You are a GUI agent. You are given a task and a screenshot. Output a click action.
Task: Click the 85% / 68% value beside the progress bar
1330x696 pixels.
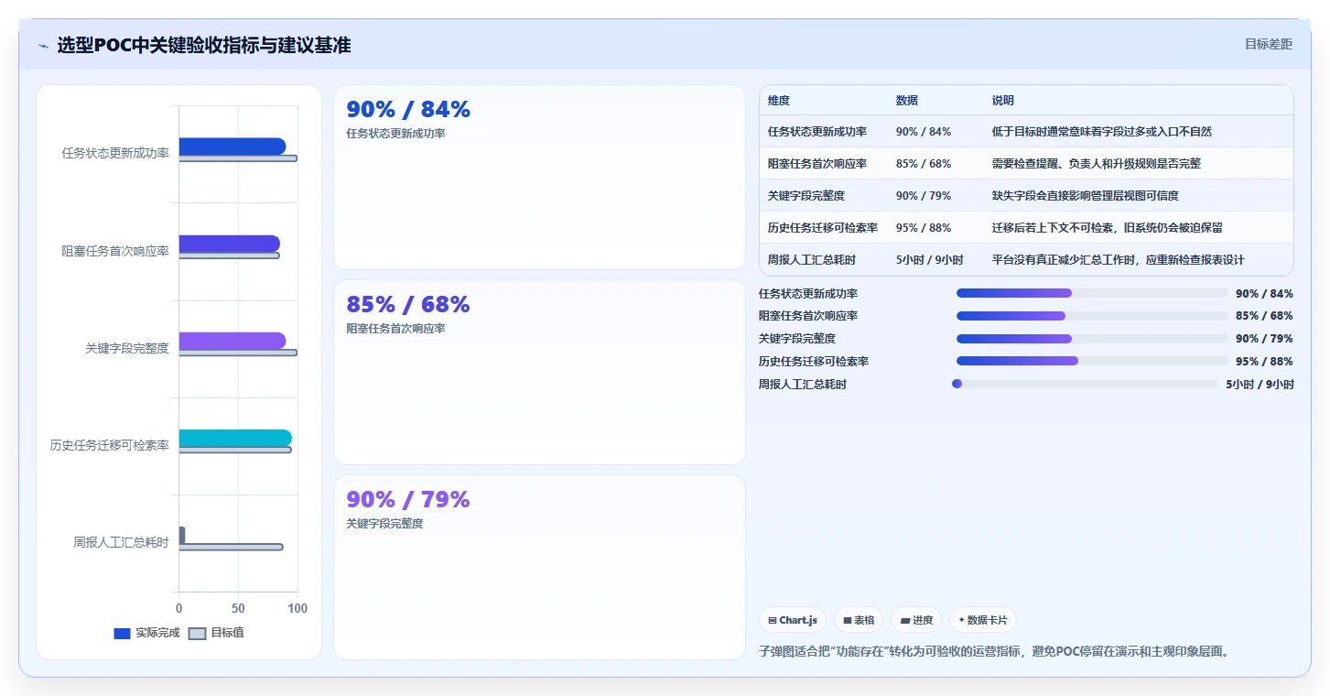click(1264, 316)
